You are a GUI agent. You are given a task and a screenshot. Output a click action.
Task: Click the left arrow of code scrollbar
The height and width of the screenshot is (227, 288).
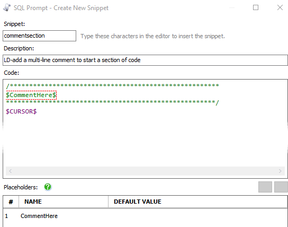[x=10, y=171]
